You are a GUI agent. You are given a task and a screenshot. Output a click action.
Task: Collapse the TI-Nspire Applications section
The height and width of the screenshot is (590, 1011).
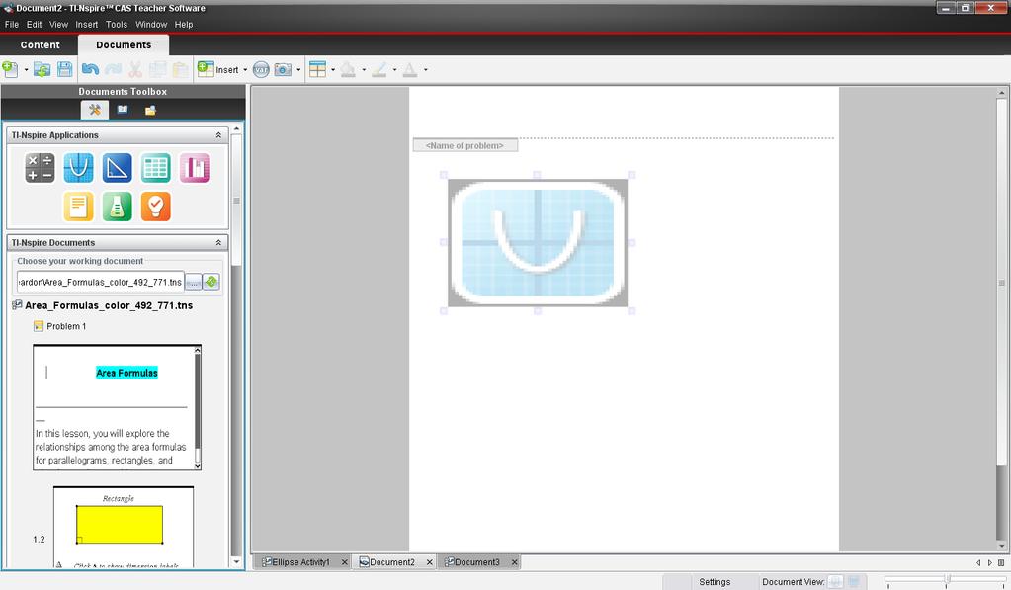click(218, 135)
